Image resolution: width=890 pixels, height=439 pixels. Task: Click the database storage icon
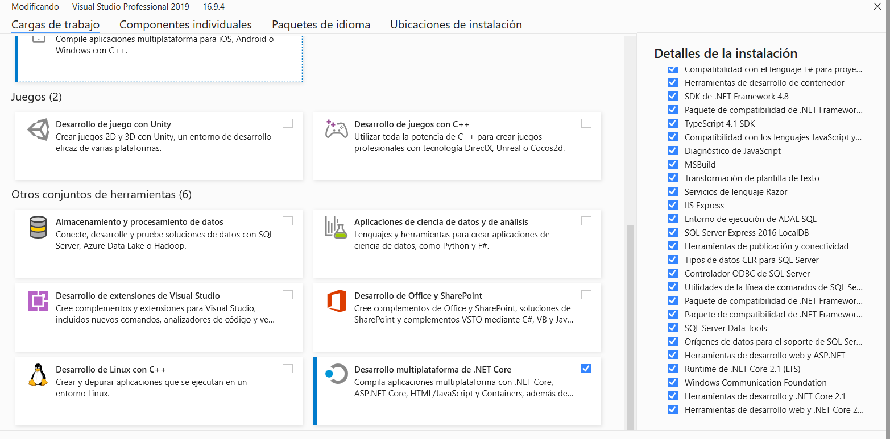38,227
